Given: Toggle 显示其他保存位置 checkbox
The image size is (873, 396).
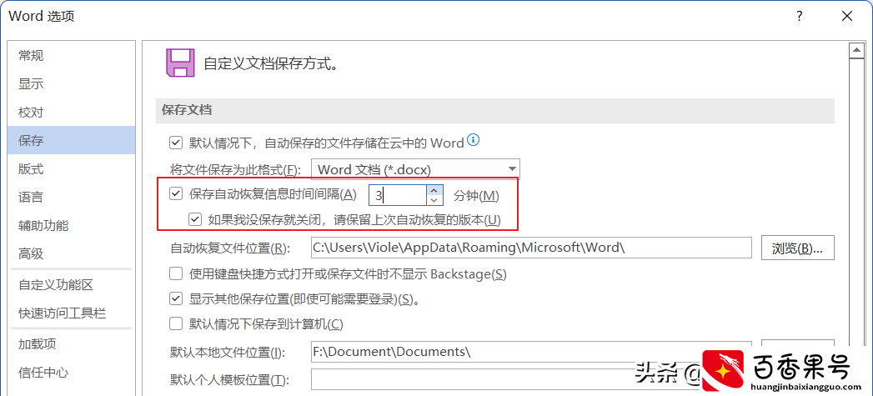Looking at the screenshot, I should [176, 299].
